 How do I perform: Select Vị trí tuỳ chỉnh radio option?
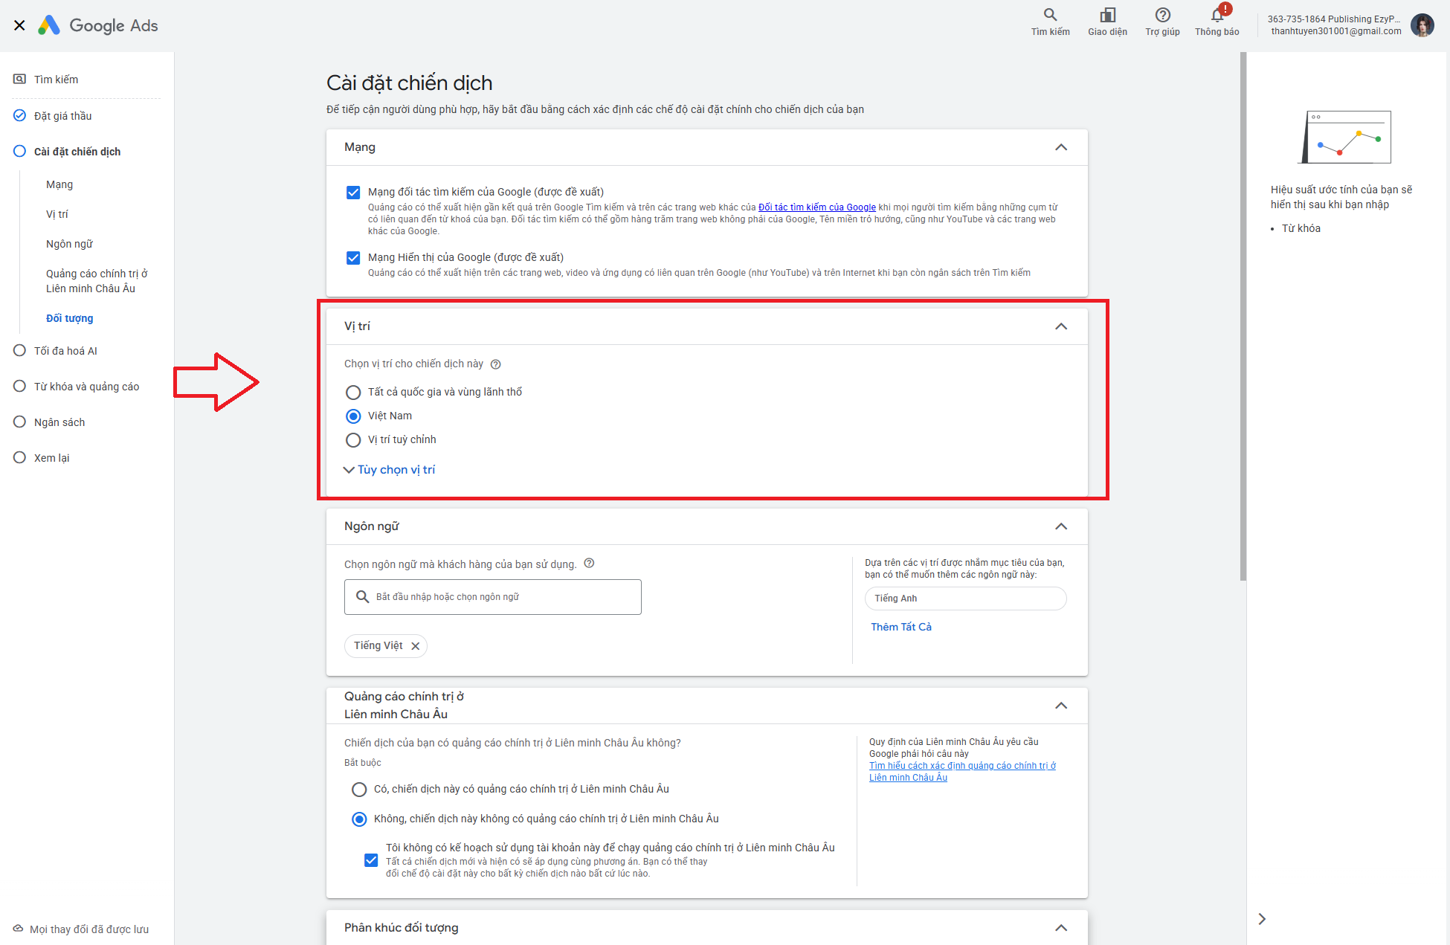coord(353,440)
